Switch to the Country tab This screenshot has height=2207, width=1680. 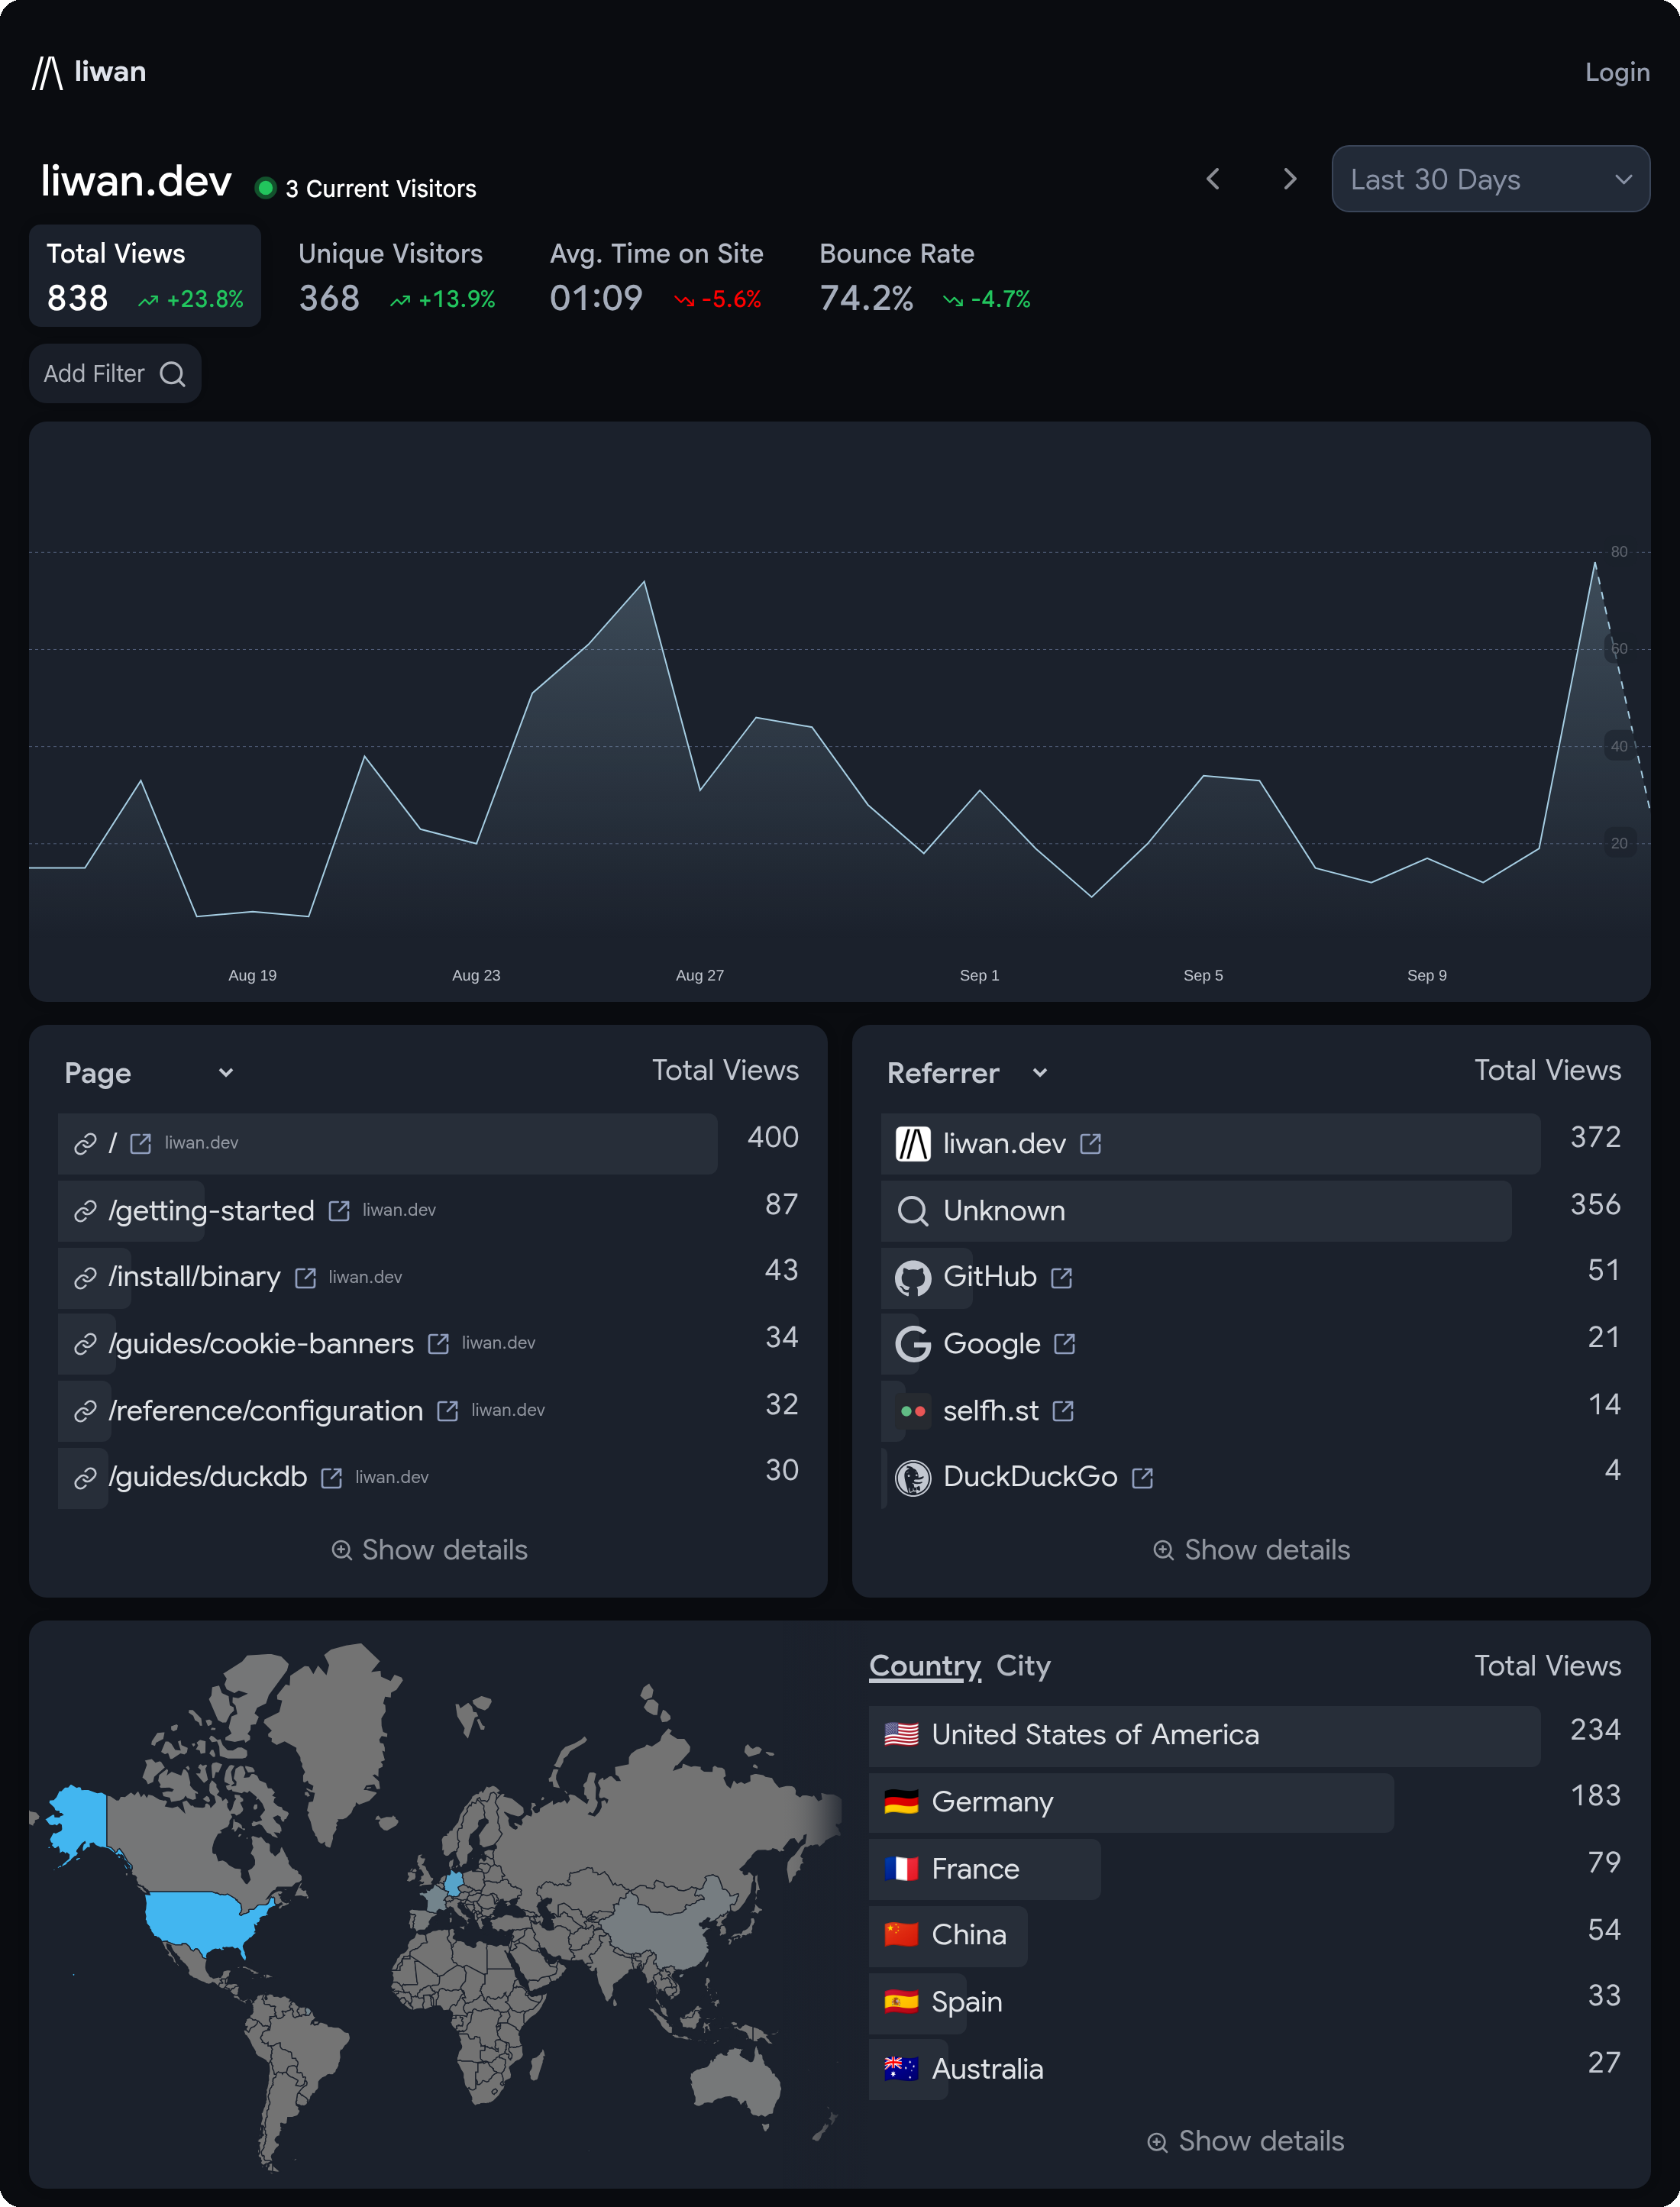tap(925, 1666)
